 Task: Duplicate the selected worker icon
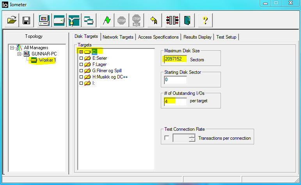tap(89, 20)
